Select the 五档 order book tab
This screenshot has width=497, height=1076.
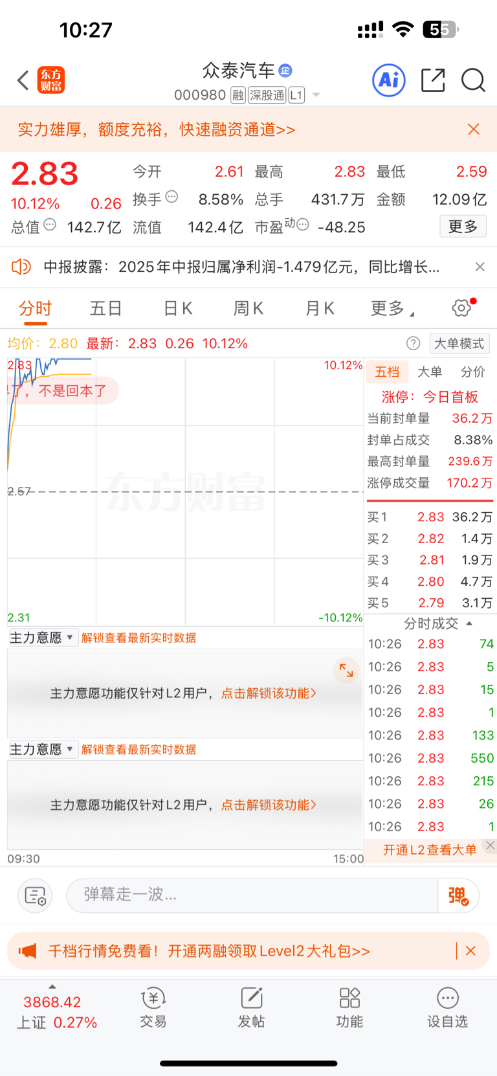pos(387,372)
